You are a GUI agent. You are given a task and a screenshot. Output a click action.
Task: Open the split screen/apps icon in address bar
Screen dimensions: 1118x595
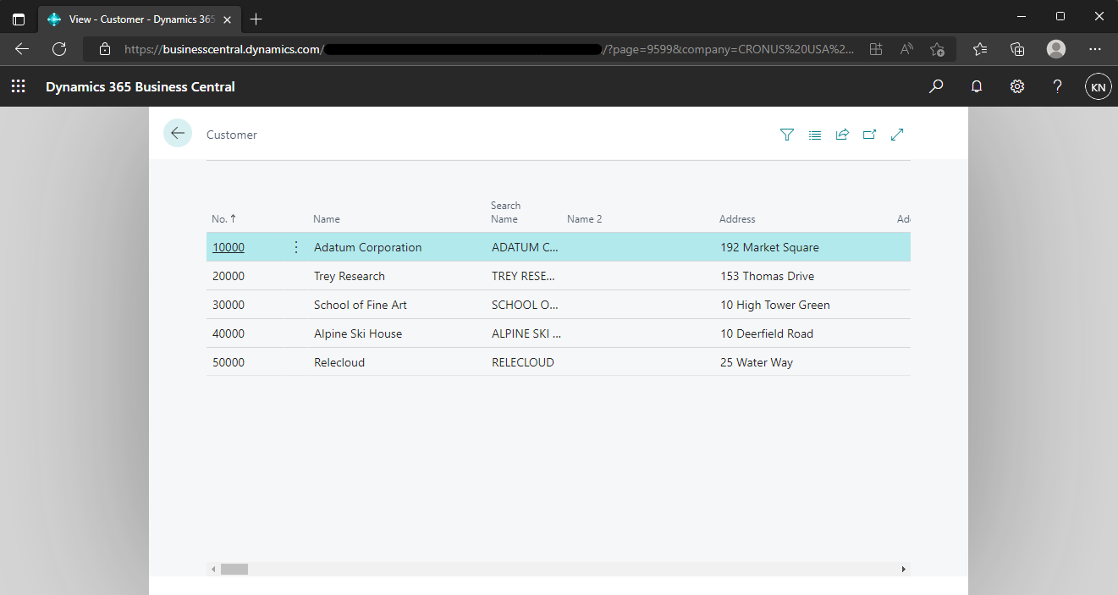pyautogui.click(x=876, y=49)
